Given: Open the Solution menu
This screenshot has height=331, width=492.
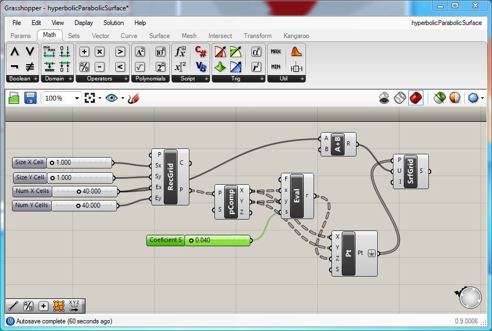Looking at the screenshot, I should point(114,23).
